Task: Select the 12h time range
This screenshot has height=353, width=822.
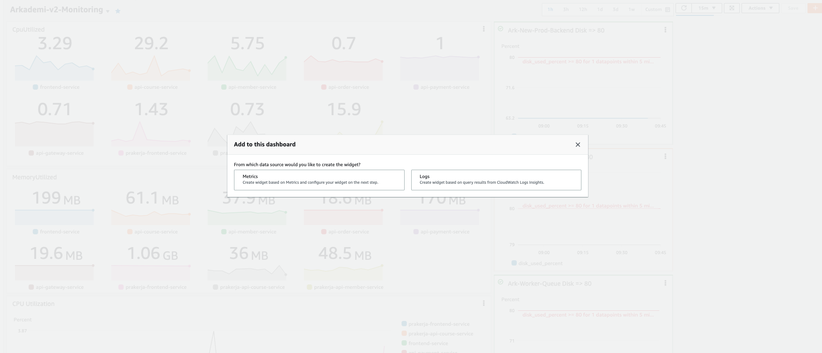Action: point(583,9)
